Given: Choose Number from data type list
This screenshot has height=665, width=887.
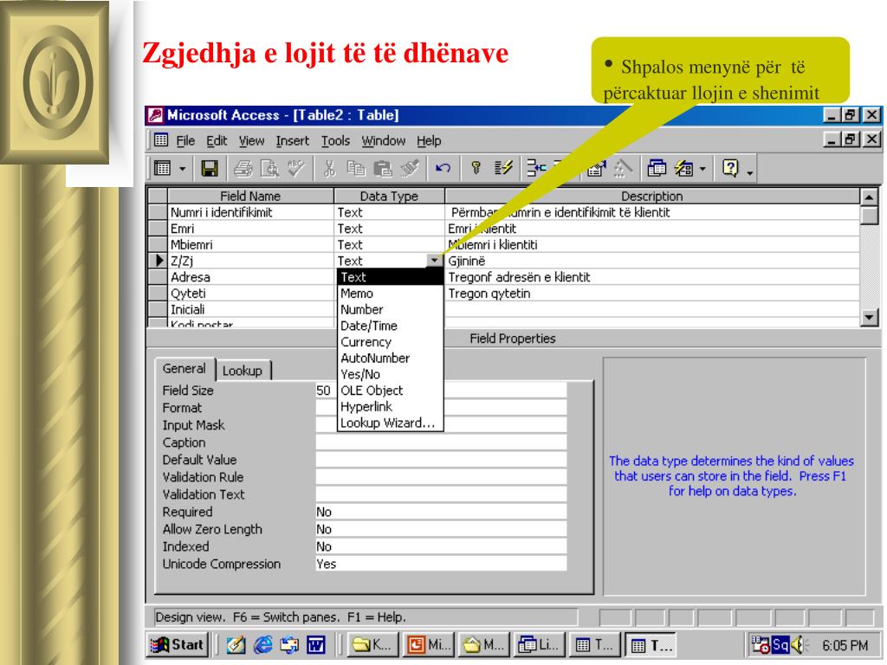Looking at the screenshot, I should coord(390,309).
